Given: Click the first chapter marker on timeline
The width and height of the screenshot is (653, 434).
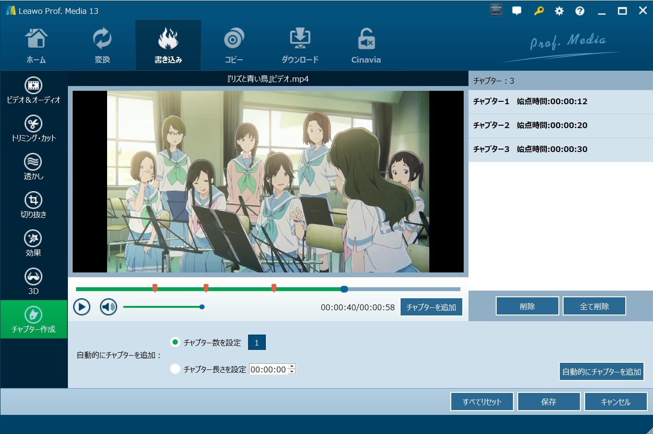Looking at the screenshot, I should pyautogui.click(x=155, y=287).
